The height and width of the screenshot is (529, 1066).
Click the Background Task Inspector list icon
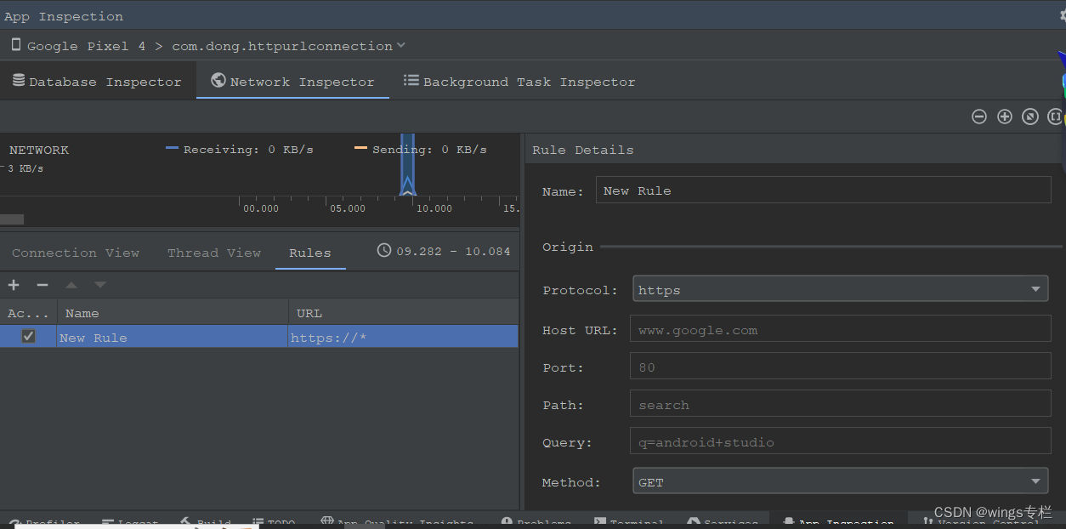click(411, 81)
